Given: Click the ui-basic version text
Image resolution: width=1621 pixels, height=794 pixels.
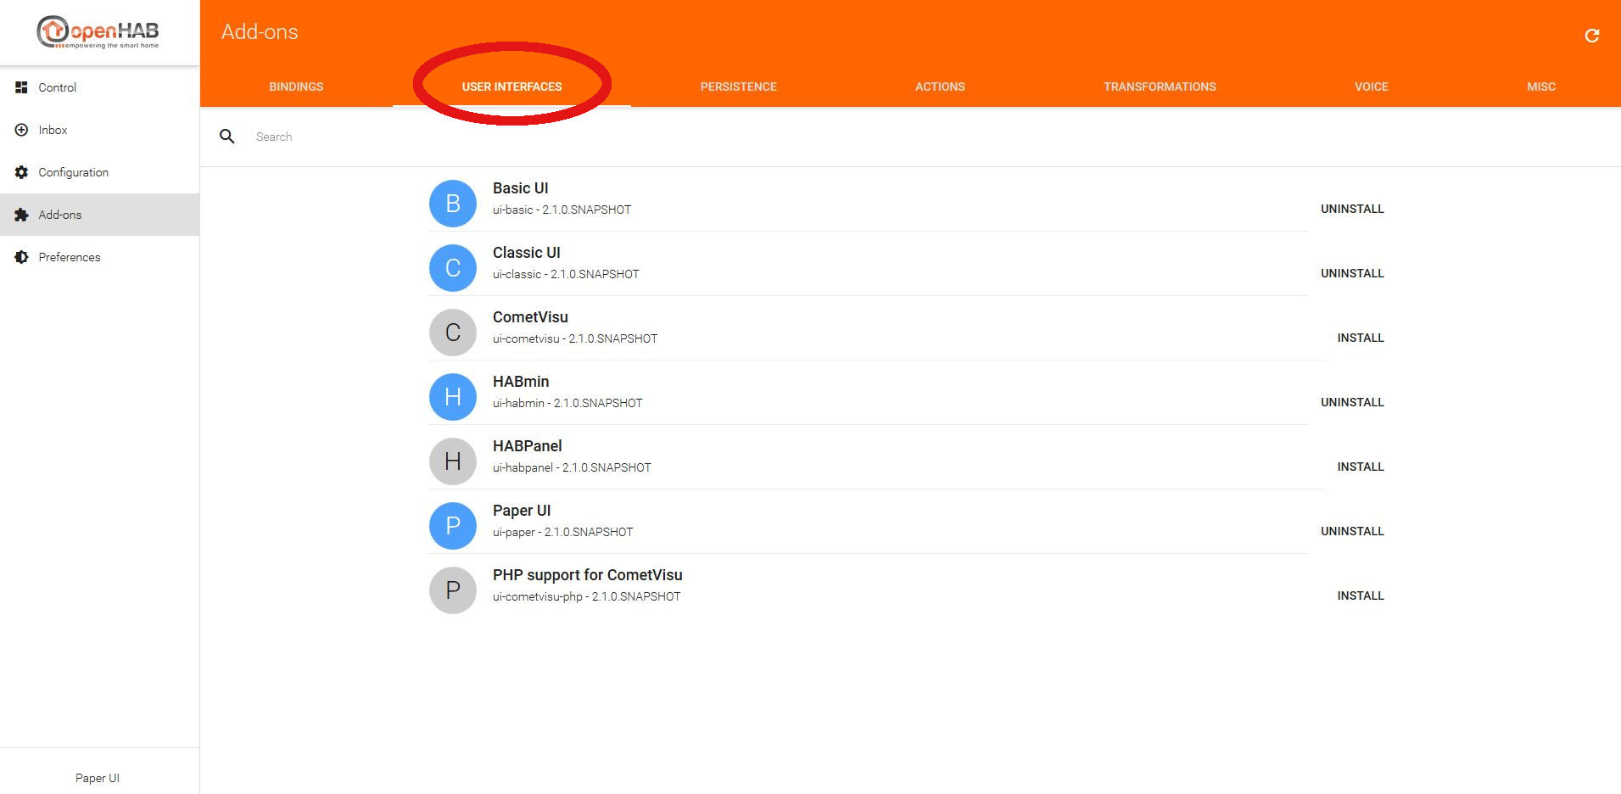Looking at the screenshot, I should tap(562, 210).
